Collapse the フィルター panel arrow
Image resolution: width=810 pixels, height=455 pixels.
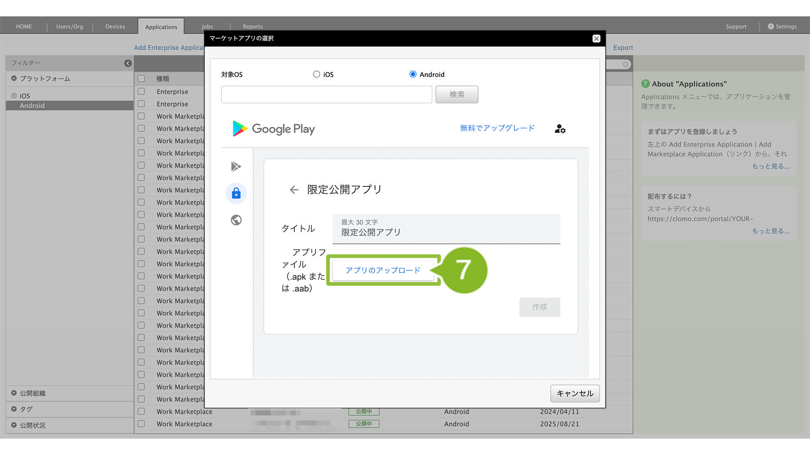click(128, 63)
